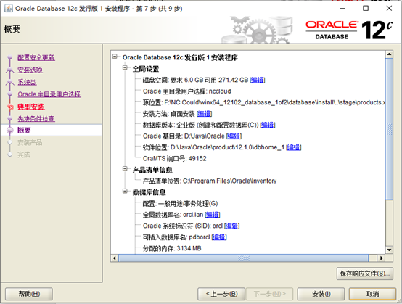The image size is (402, 304).
Task: Edit the 可插入数据库名 value
Action: point(219,237)
